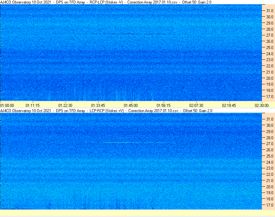Viewport: 275px width, 217px height.
Task: Click the 29.0 frequency label on Stokes +V plot
Action: (270, 131)
